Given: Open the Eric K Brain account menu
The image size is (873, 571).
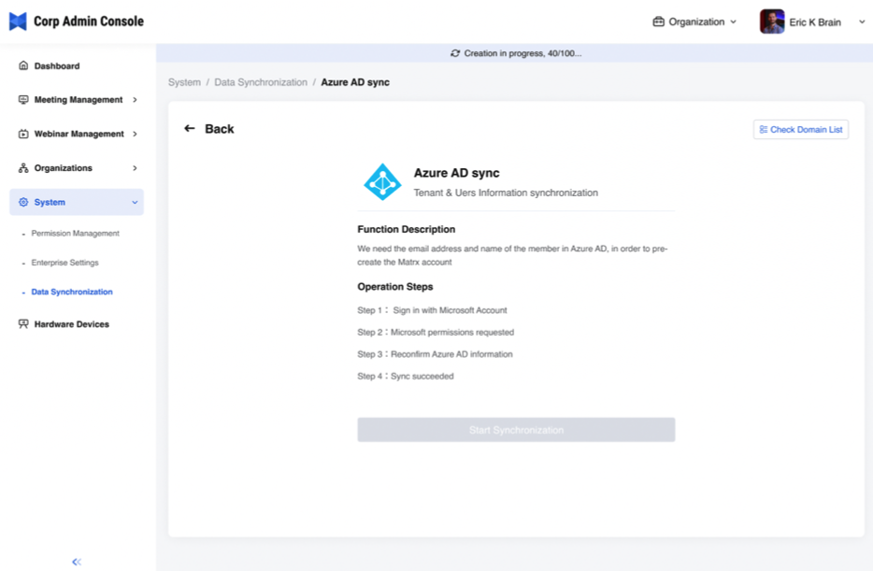Looking at the screenshot, I should tap(812, 21).
